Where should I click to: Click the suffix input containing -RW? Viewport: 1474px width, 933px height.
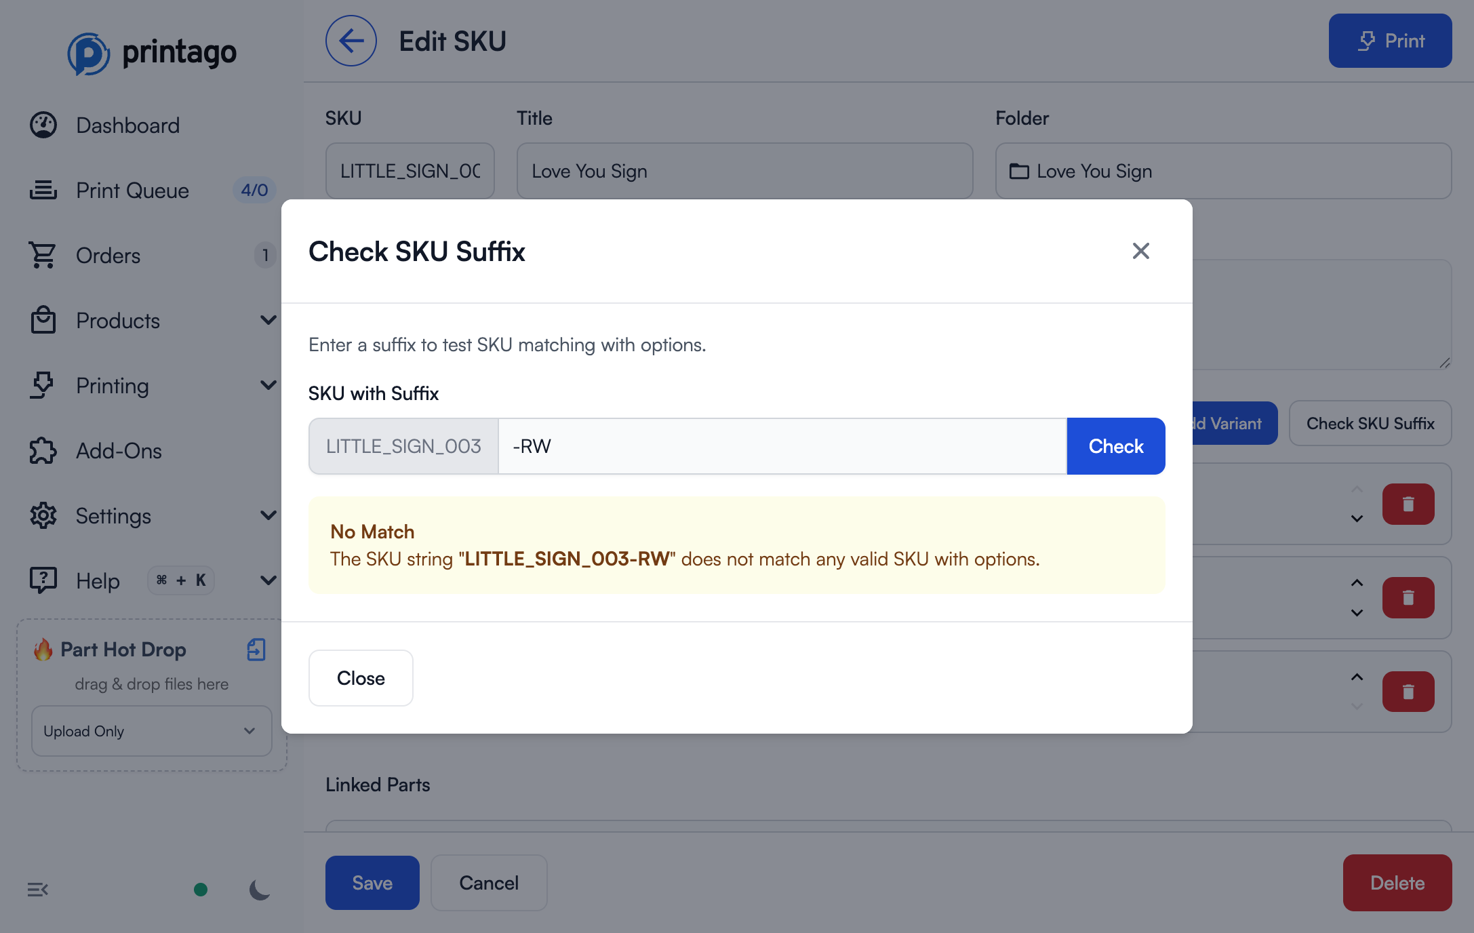pos(780,445)
